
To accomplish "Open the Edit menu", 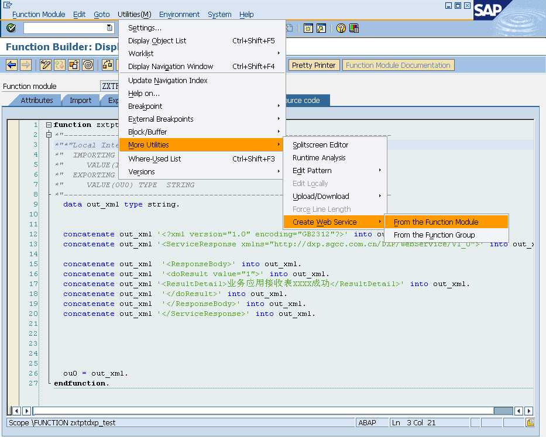I will [x=79, y=14].
